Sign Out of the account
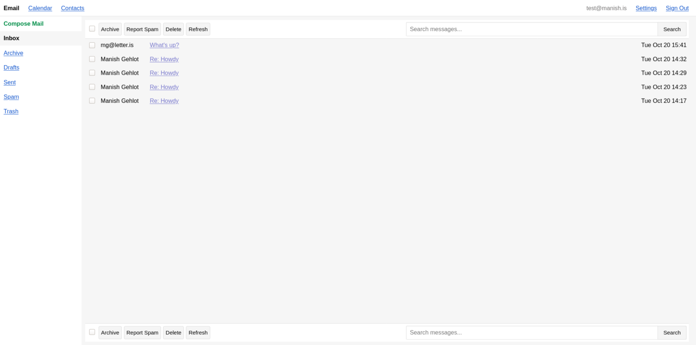Viewport: 696px width, 345px height. [x=677, y=8]
